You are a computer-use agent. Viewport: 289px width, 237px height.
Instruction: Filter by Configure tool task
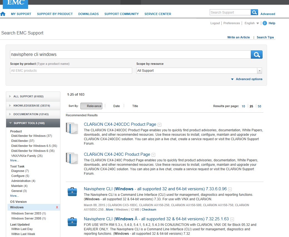point(20,176)
